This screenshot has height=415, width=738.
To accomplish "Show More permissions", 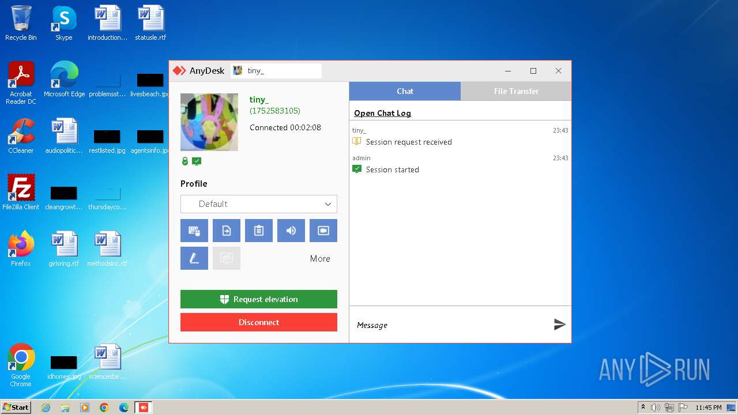I will point(320,259).
